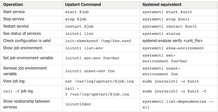Click "initctl unset-env foo" command
Screen dimensions: 218x112
pyautogui.click(x=90, y=71)
